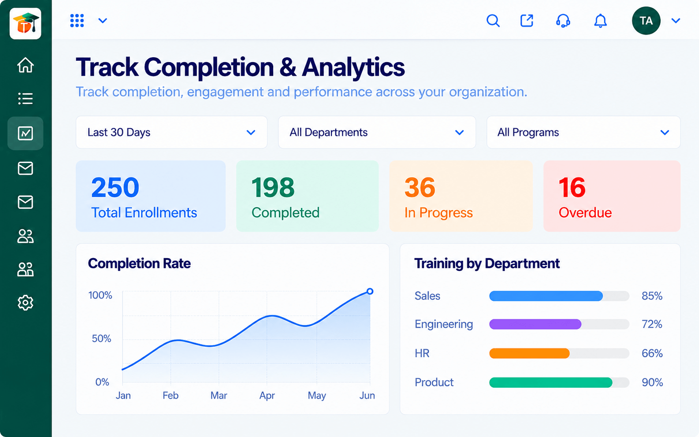Click the 198 Completed card
Viewport: 699px width, 437px height.
307,196
